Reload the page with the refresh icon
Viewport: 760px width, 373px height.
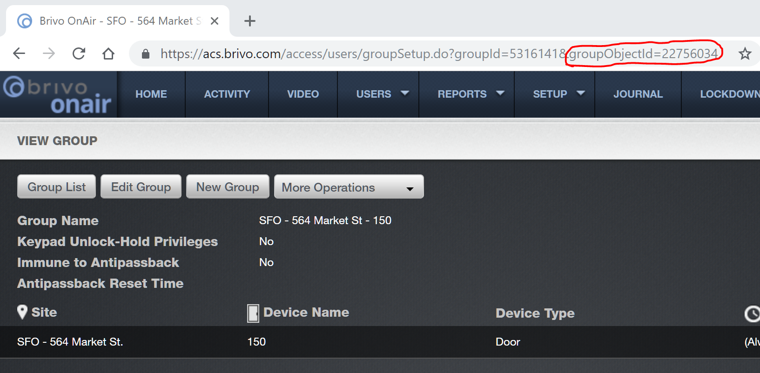(79, 53)
